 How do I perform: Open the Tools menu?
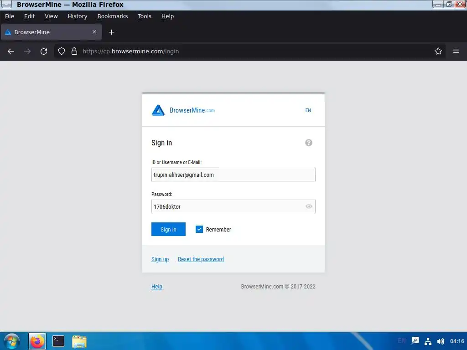145,16
